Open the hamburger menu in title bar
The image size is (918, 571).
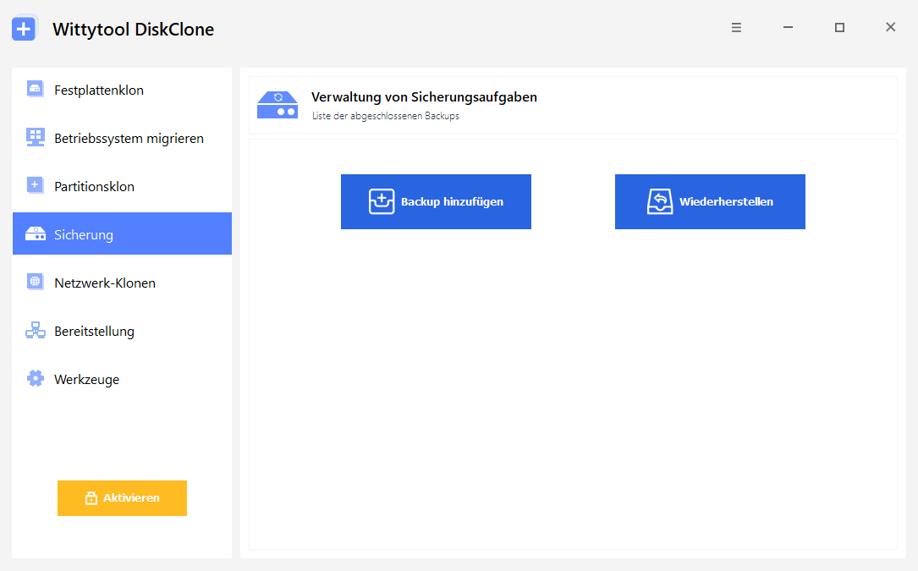click(x=736, y=28)
